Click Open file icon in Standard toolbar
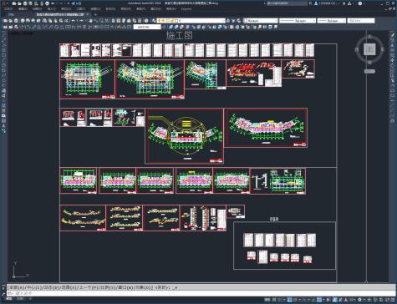Screen dimensions: 397x304 (x=11, y=21)
